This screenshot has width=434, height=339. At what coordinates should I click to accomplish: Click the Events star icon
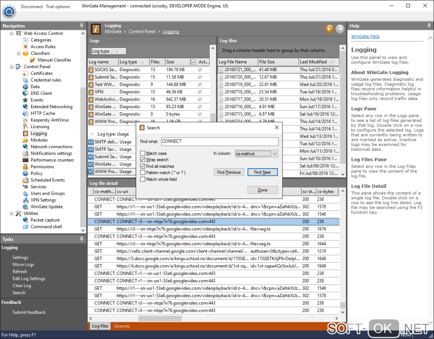(x=26, y=100)
